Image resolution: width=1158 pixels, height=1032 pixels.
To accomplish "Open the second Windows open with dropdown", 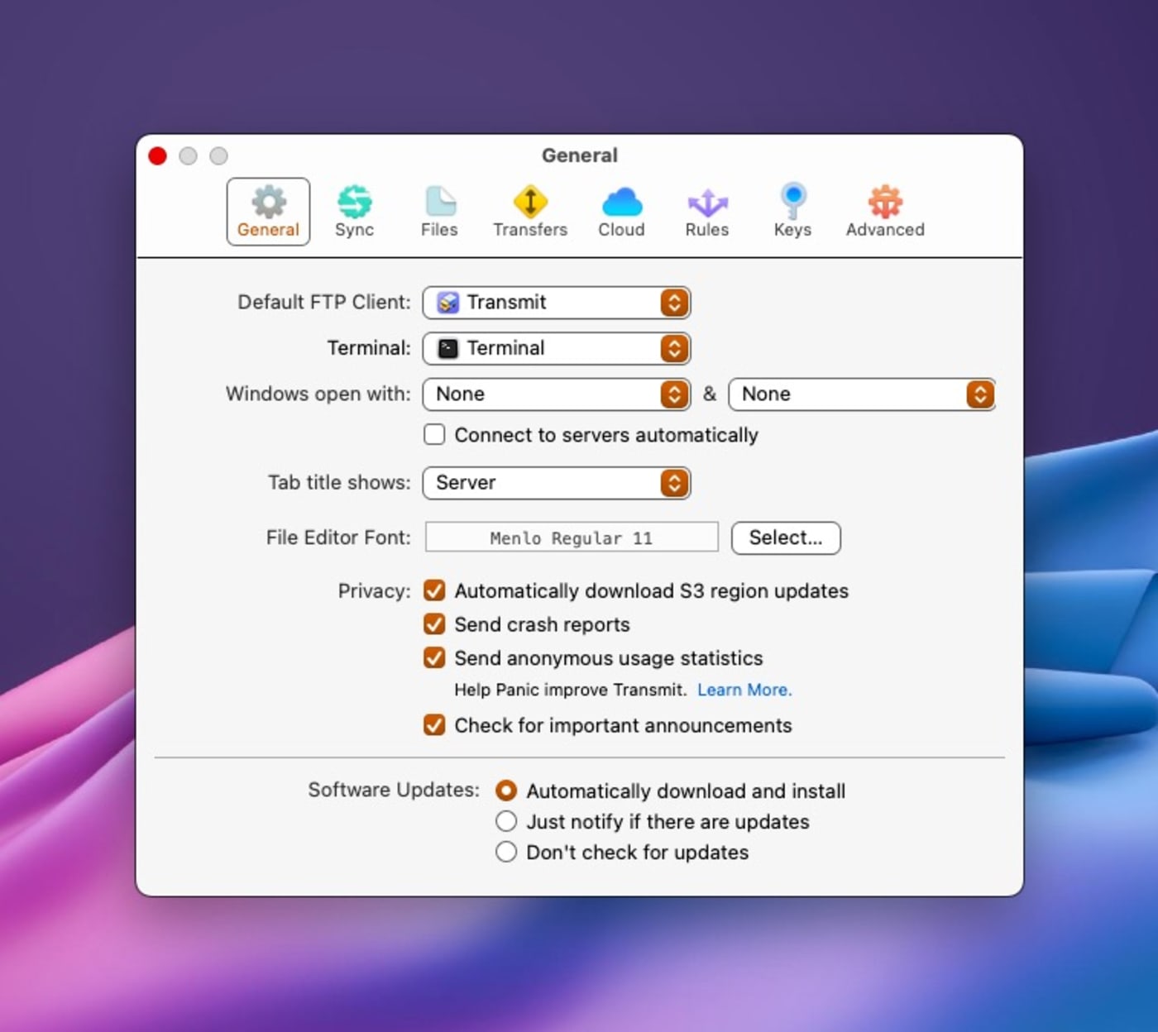I will click(x=862, y=394).
